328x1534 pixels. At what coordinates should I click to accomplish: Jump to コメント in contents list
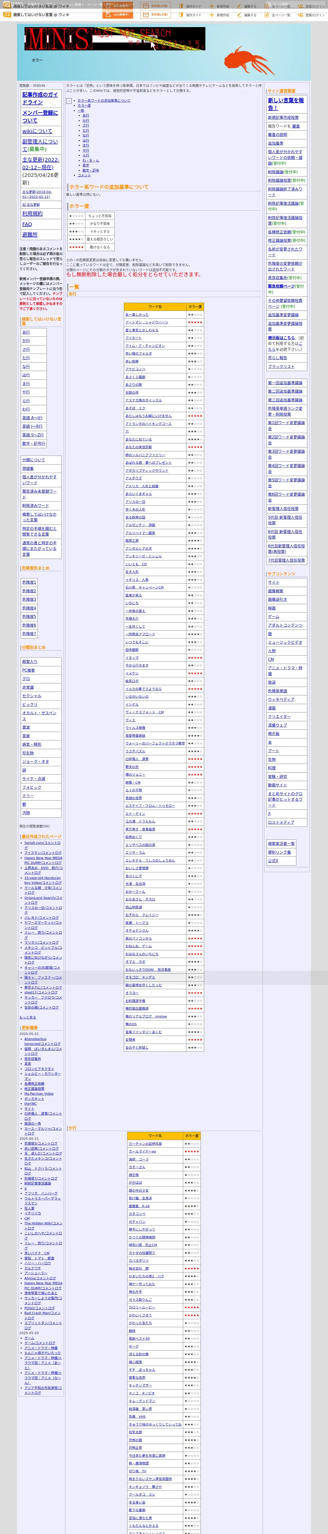(x=85, y=176)
